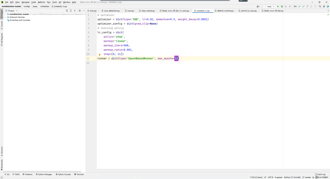Open the Problems tool window
This screenshot has height=179, width=330.
pyautogui.click(x=28, y=174)
